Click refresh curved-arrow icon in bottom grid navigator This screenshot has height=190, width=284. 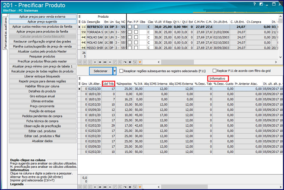125,187
